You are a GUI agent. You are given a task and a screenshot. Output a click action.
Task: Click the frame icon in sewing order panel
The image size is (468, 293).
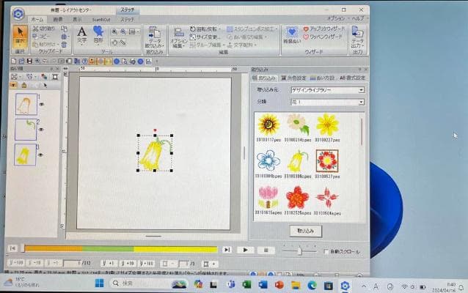(55, 77)
